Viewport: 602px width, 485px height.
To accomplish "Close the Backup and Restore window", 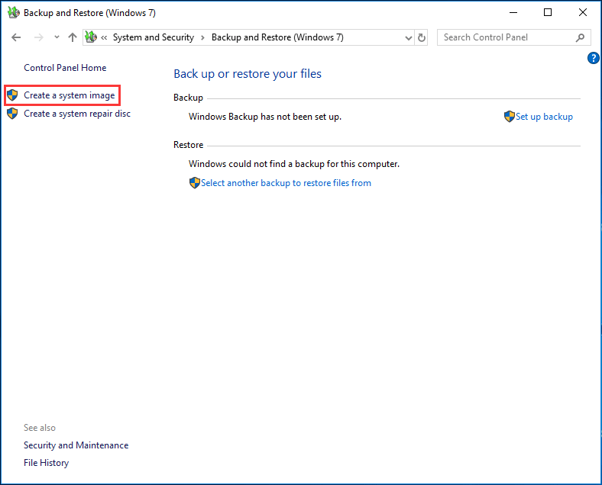I will [583, 13].
